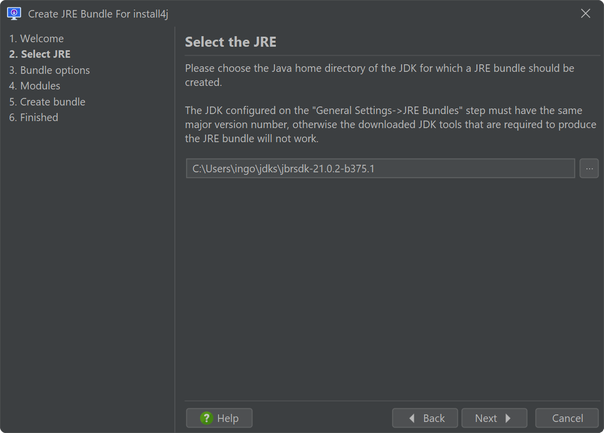Click the right arrow icon on Next
604x433 pixels.
tap(508, 418)
